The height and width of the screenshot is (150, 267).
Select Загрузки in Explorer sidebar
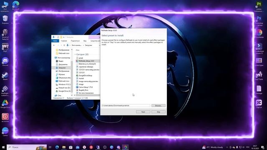(62, 67)
